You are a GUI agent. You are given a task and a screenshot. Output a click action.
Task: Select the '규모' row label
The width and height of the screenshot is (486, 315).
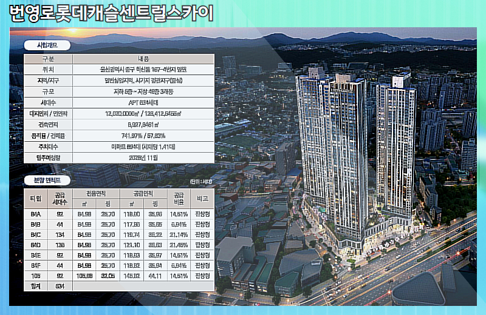[x=48, y=92]
